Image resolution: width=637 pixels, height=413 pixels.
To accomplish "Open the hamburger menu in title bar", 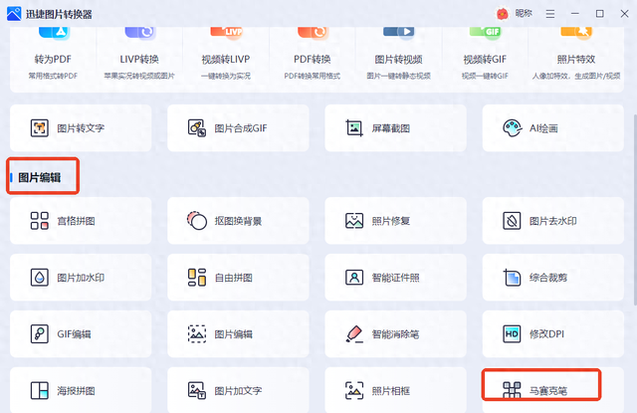I will click(x=550, y=14).
